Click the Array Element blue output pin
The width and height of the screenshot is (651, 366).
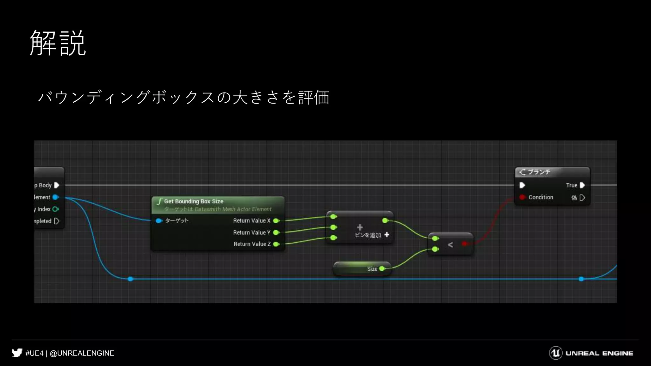(56, 197)
